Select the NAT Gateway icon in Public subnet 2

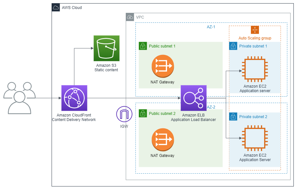(163, 140)
